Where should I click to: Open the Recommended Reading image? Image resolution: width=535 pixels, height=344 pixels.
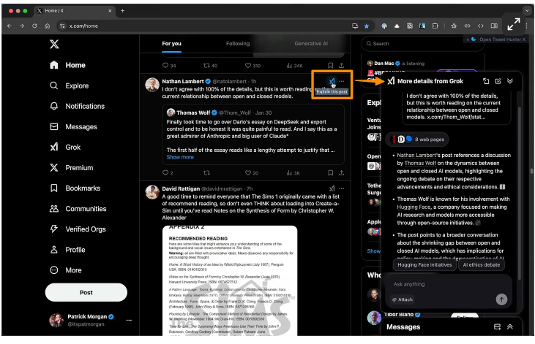coord(230,280)
